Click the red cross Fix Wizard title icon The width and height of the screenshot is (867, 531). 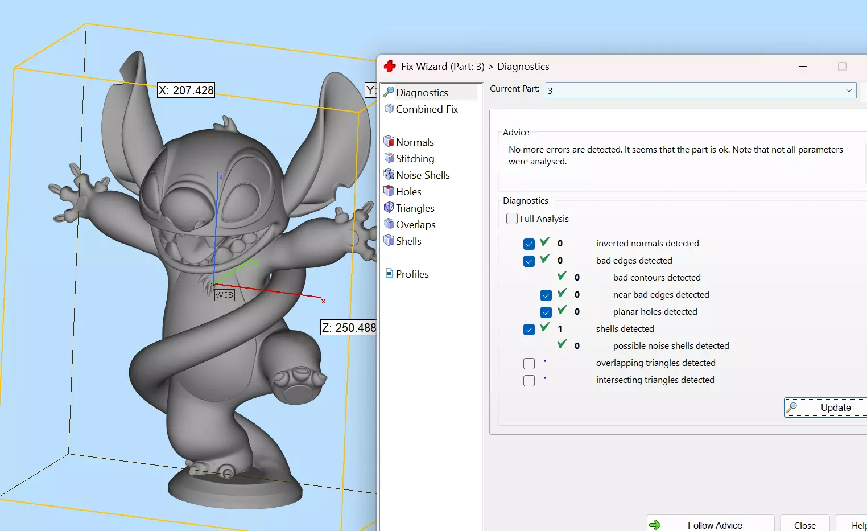coord(390,67)
